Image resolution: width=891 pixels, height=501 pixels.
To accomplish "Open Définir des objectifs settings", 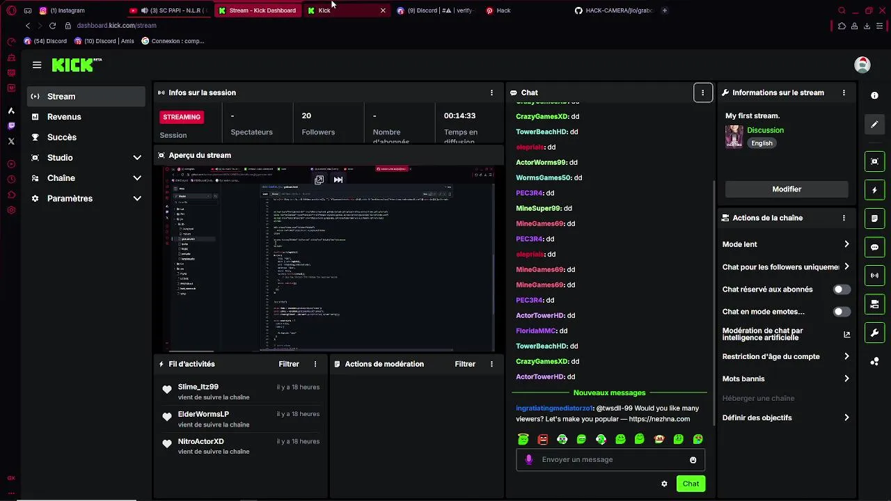I will point(786,417).
